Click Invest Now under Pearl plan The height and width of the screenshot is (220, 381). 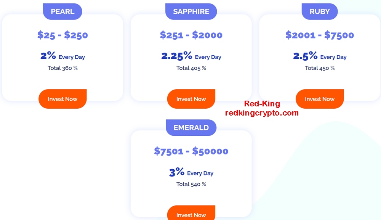pos(62,99)
